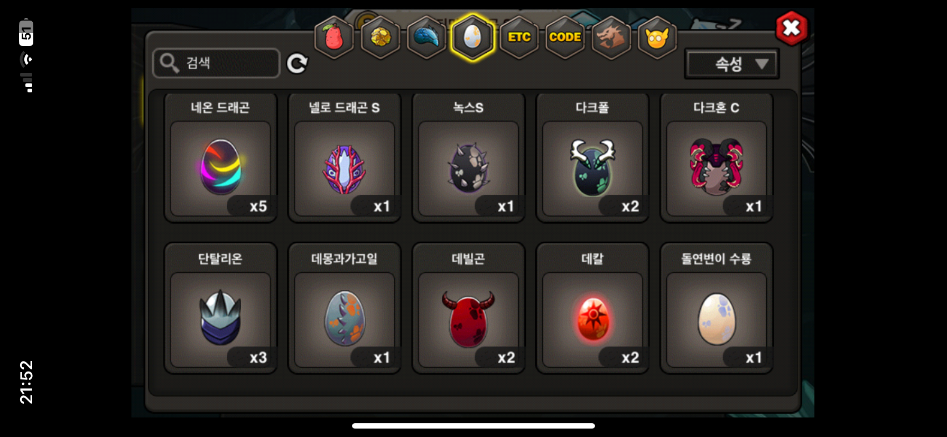Select the 다크혼 C egg item

pos(717,158)
